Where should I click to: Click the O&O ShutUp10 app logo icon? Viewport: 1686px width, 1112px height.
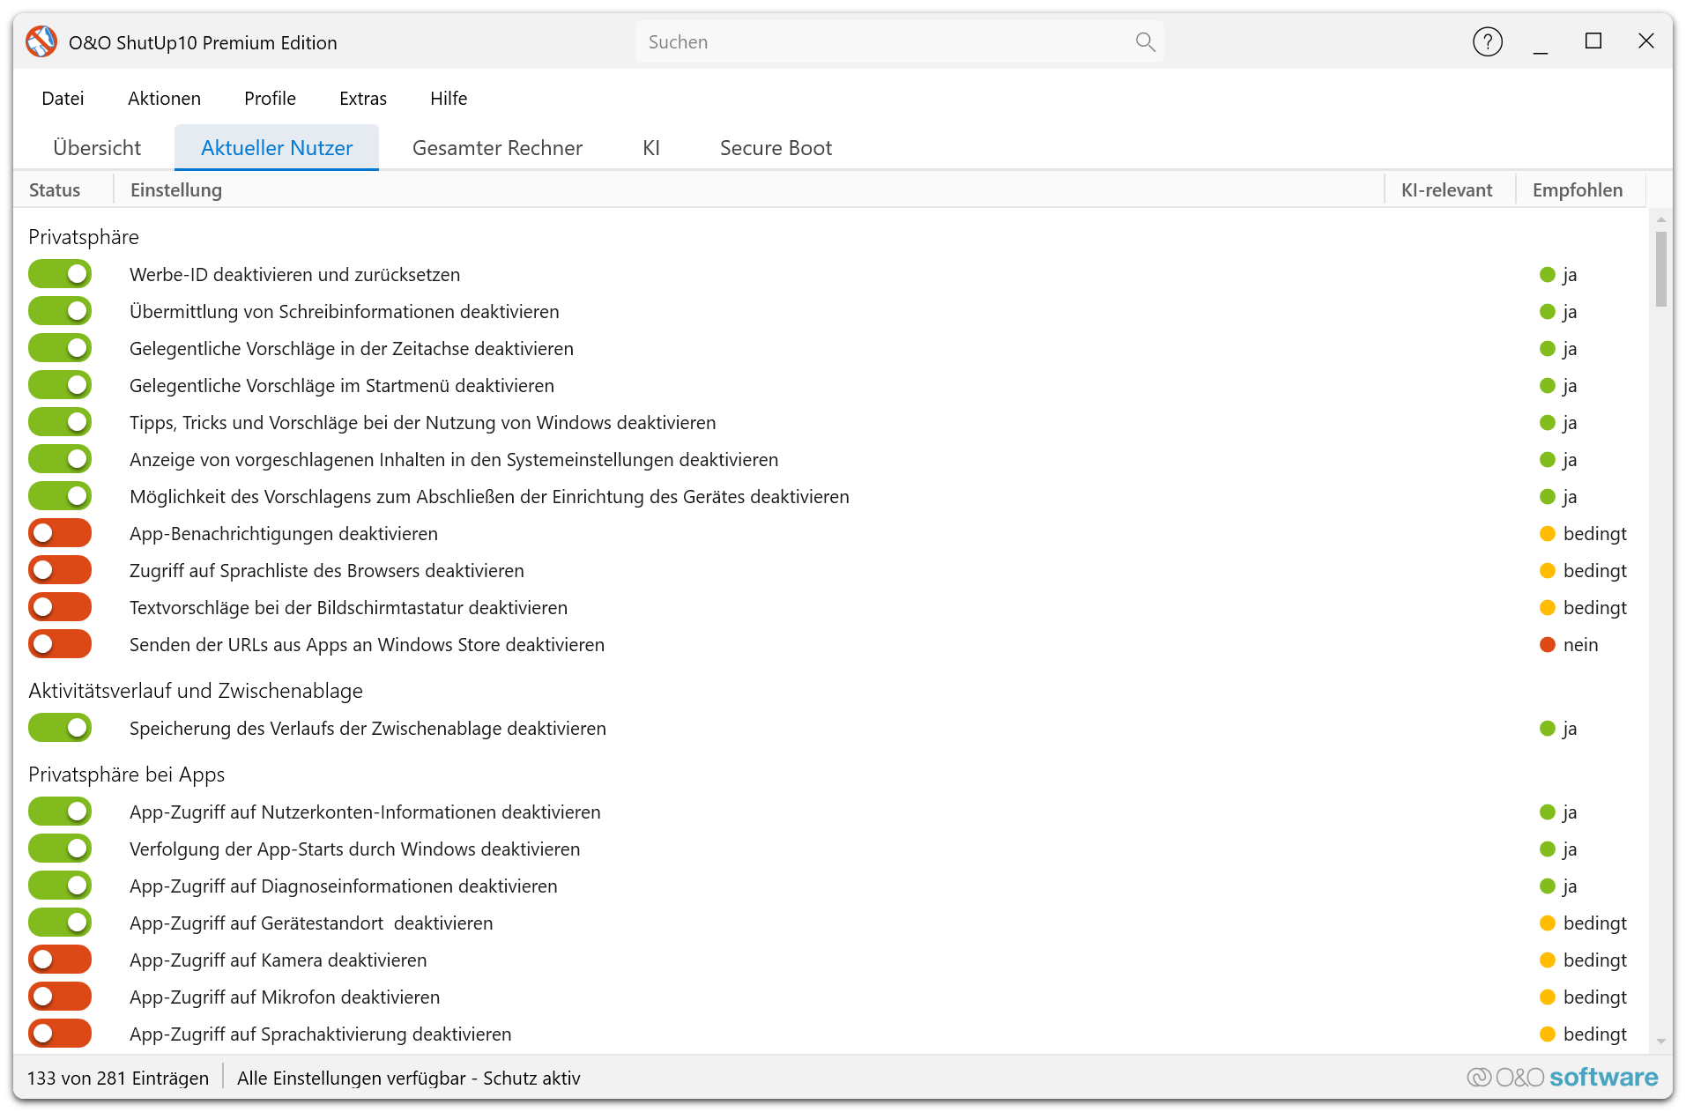click(41, 41)
